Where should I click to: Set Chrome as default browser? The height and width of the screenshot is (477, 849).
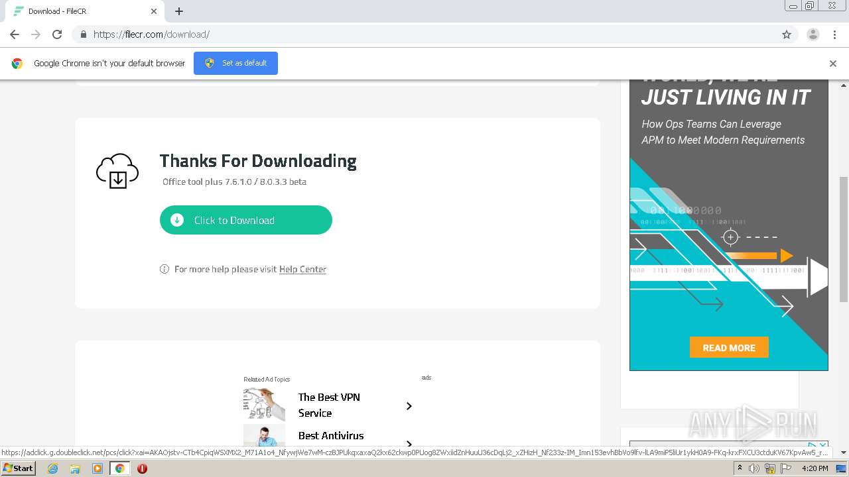click(x=235, y=63)
